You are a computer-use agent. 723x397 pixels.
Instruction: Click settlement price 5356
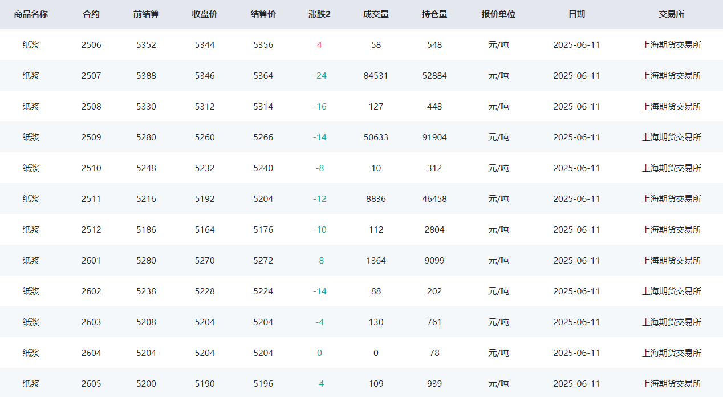263,45
